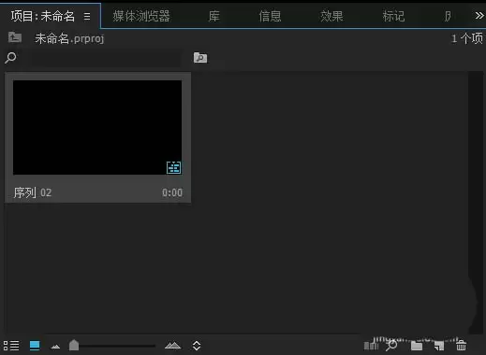Switch to the 媒体浏览器 tab
Screen dimensions: 486x355
point(141,16)
